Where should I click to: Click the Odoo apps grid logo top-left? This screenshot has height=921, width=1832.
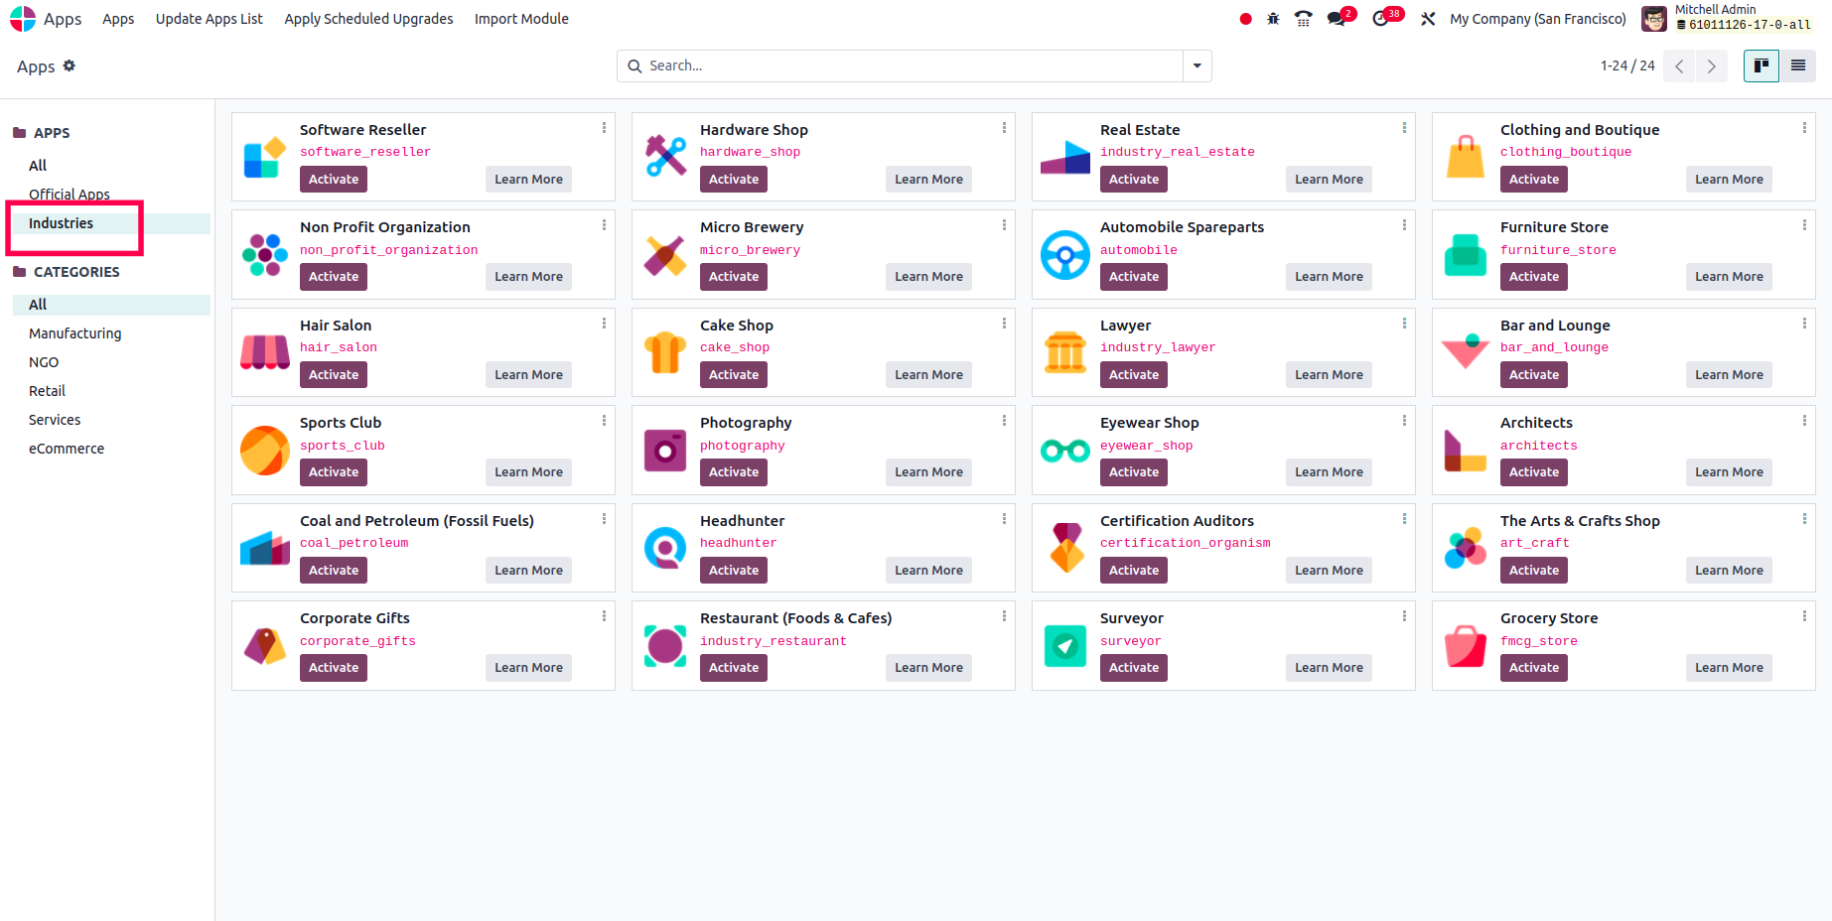pyautogui.click(x=22, y=18)
